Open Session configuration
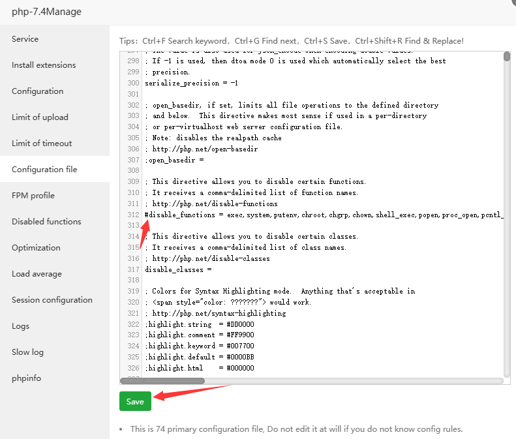Screen dimensions: 516x439 (x=52, y=300)
